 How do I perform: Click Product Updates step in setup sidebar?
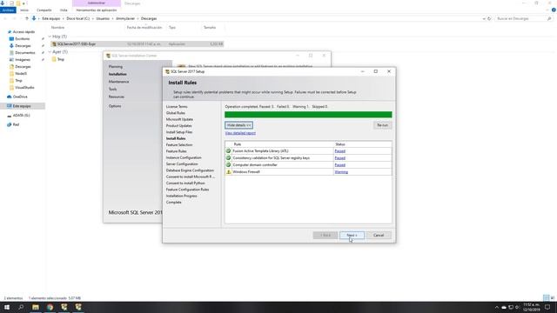[178, 125]
